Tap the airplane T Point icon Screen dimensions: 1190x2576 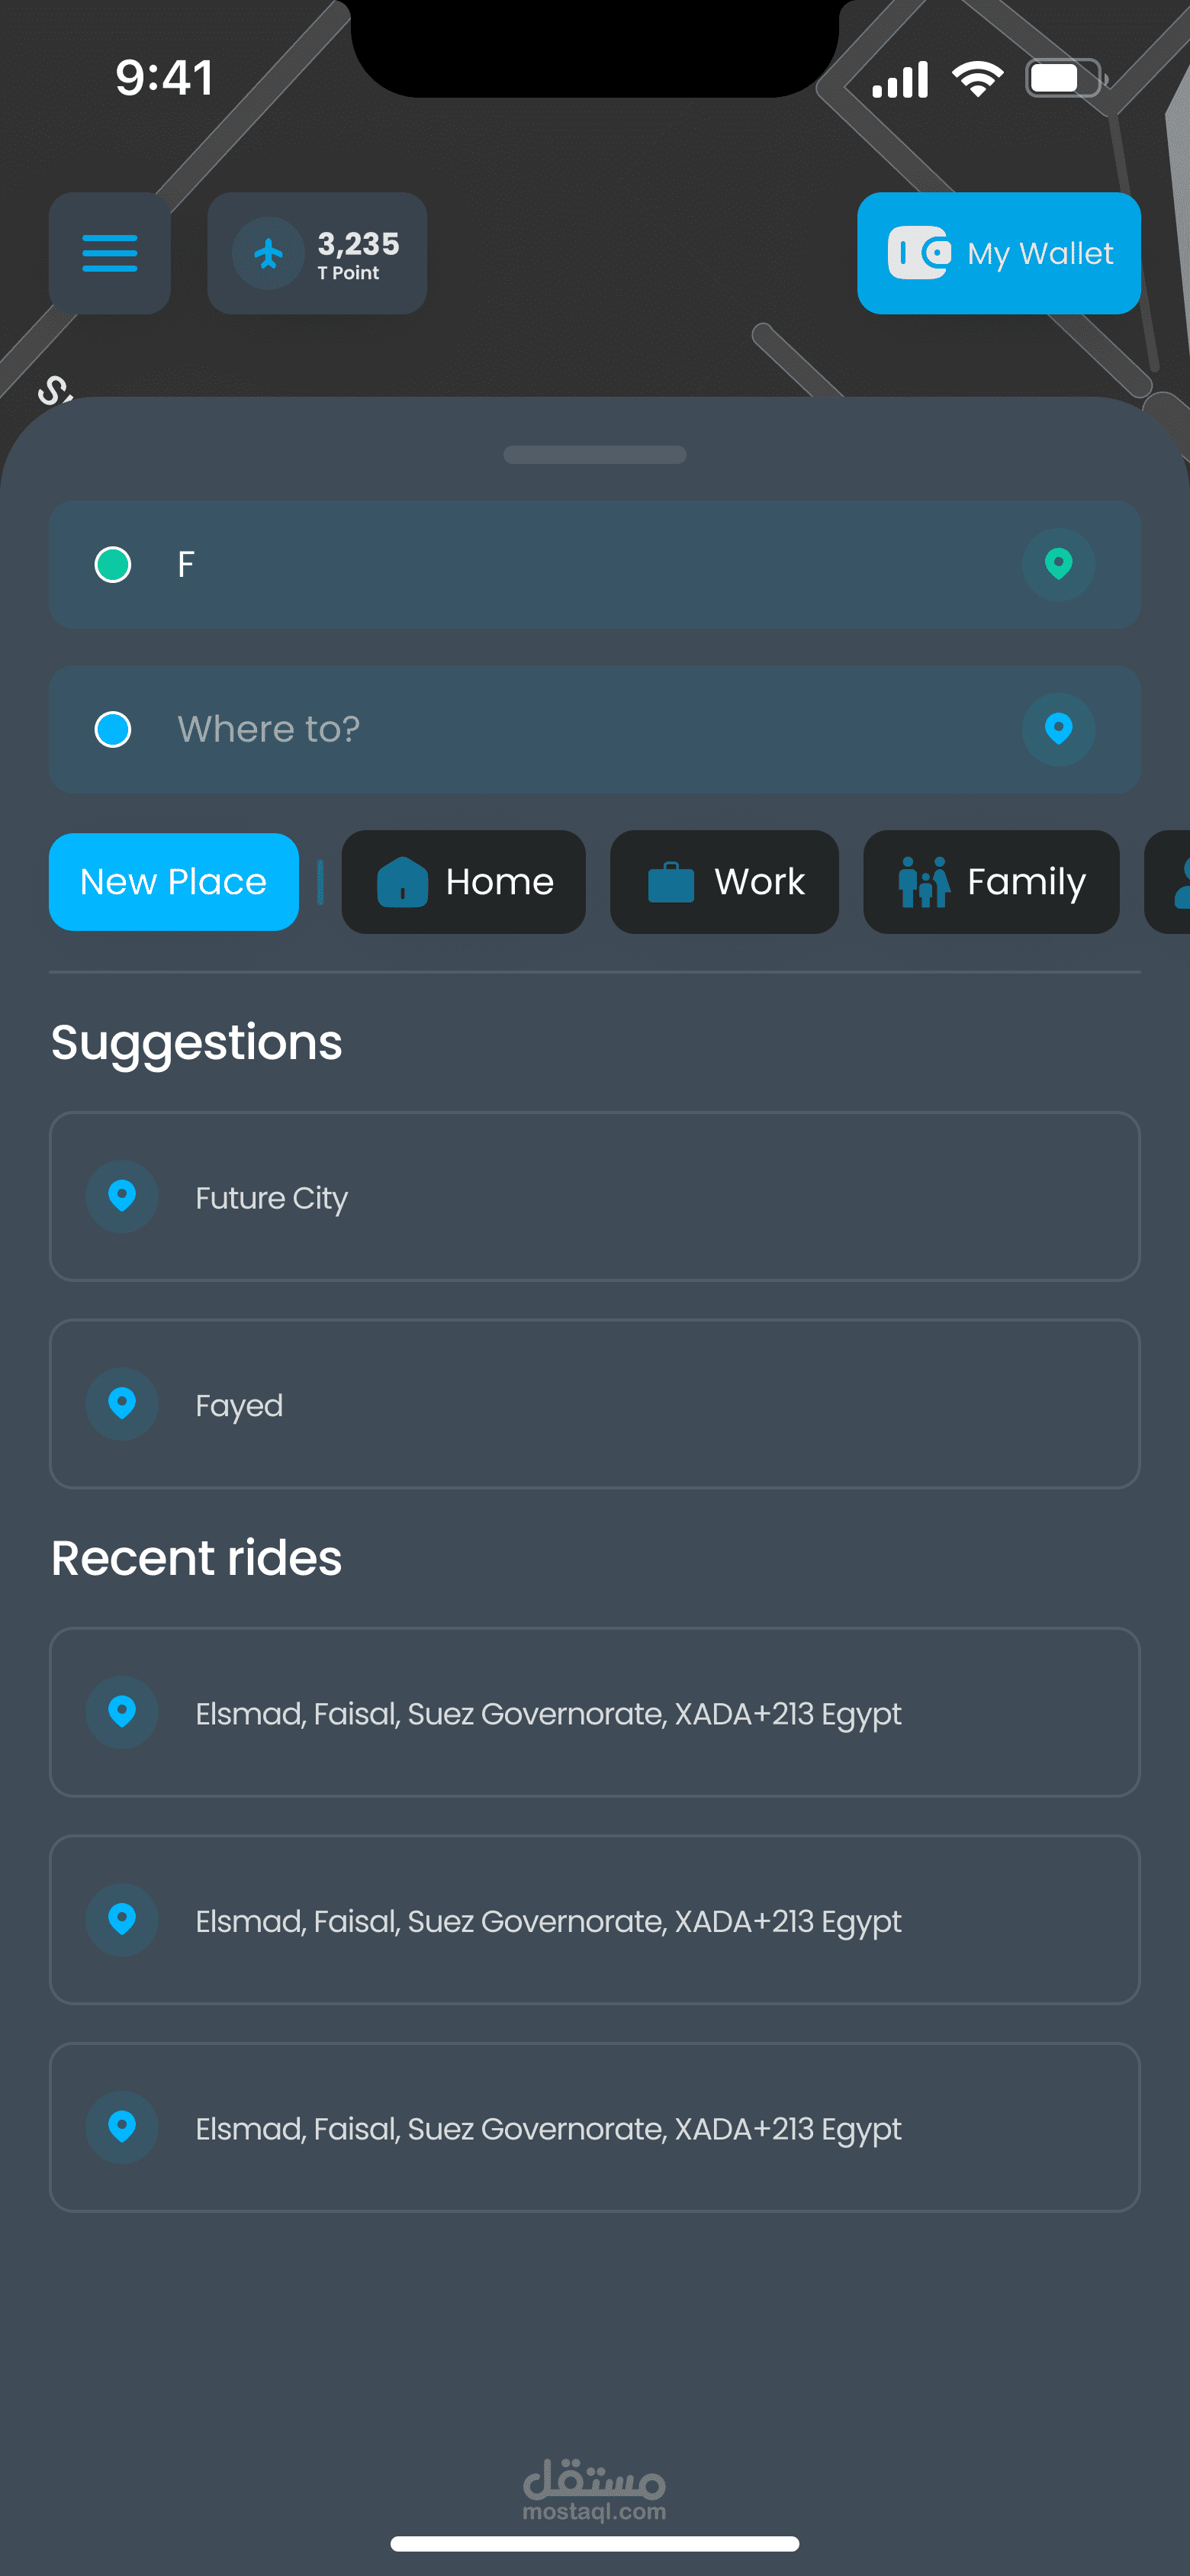point(268,253)
